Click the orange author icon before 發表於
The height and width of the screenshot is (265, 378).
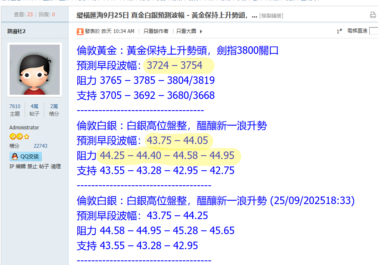[x=80, y=31]
